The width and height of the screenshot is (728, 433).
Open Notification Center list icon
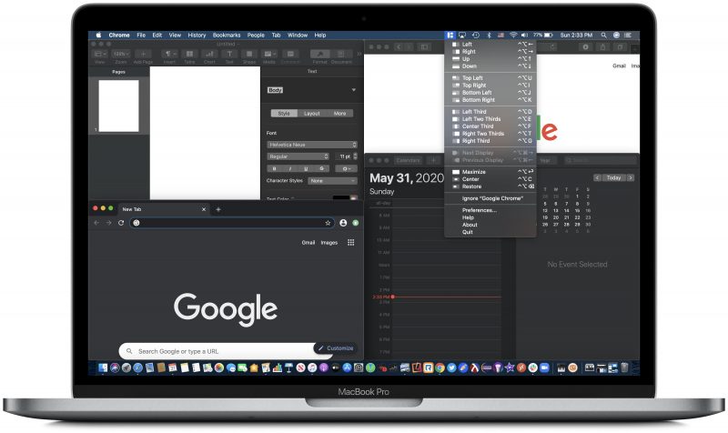tap(627, 35)
